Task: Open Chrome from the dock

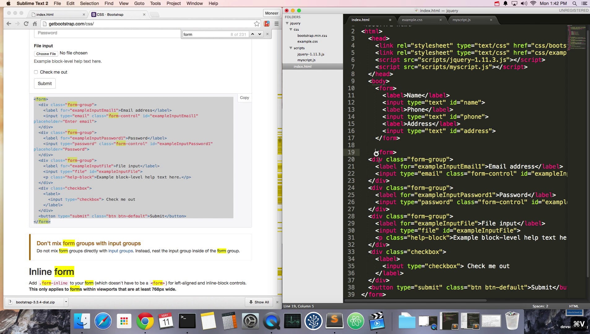Action: 145,321
